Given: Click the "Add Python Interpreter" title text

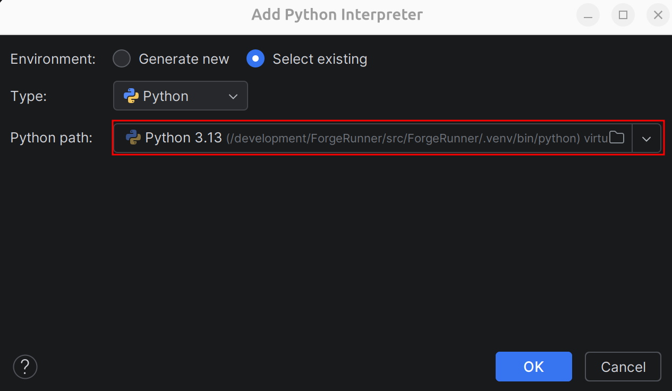Looking at the screenshot, I should pyautogui.click(x=337, y=15).
